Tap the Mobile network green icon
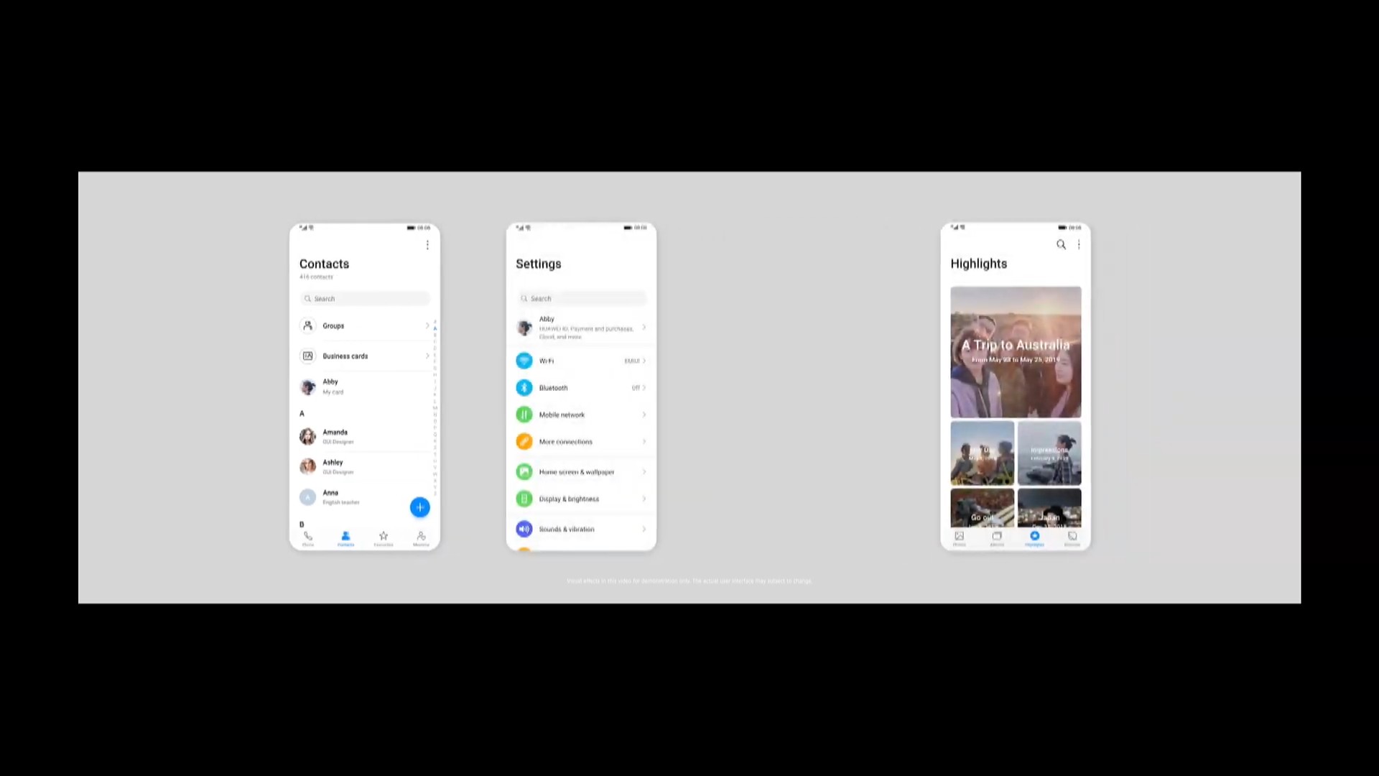Viewport: 1379px width, 776px height. tap(524, 415)
